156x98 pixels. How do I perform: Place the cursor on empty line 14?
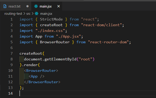(x=88, y=93)
